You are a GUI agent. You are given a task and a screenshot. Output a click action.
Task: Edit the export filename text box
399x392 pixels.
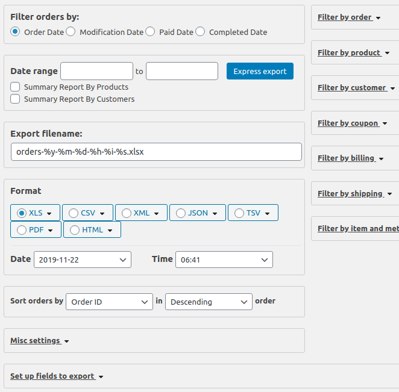(x=156, y=152)
